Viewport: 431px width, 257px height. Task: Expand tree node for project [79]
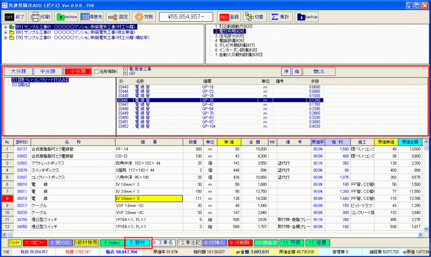point(5,37)
